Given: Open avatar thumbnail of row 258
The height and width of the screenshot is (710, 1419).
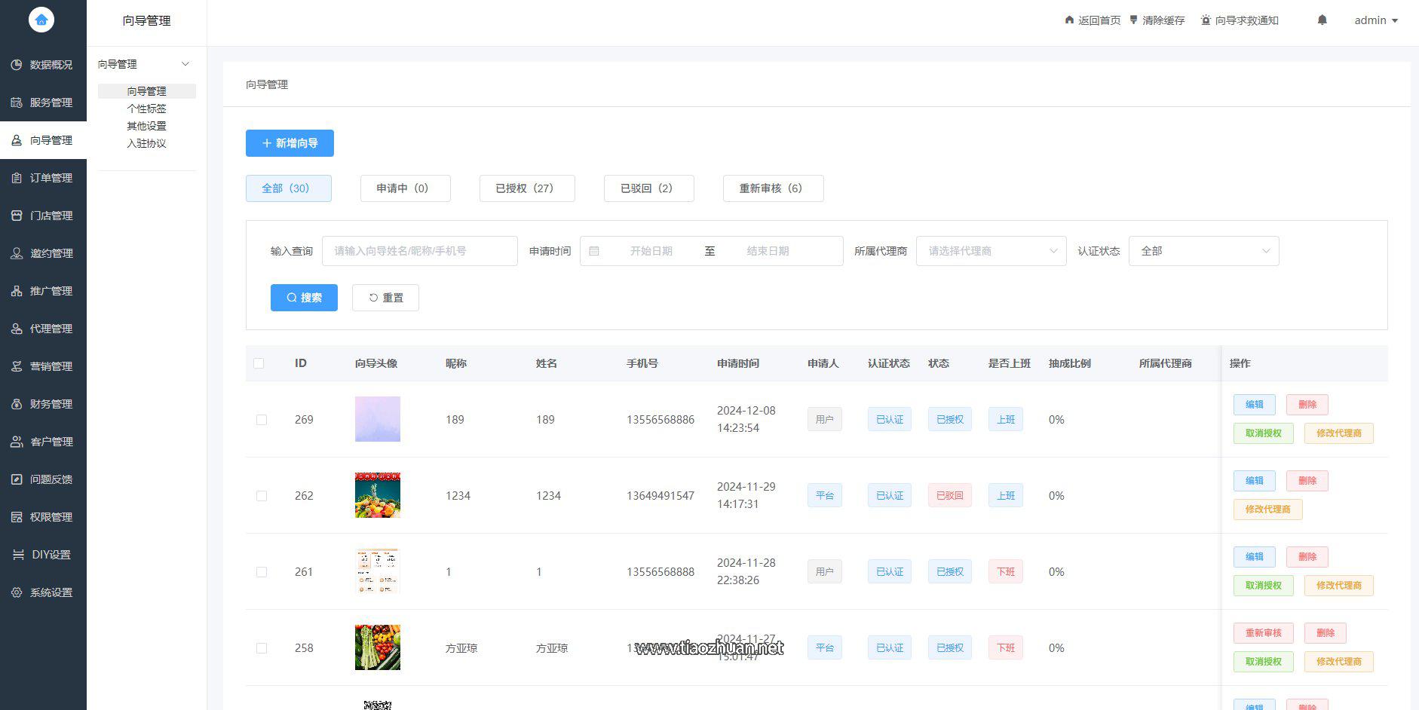Looking at the screenshot, I should [378, 647].
